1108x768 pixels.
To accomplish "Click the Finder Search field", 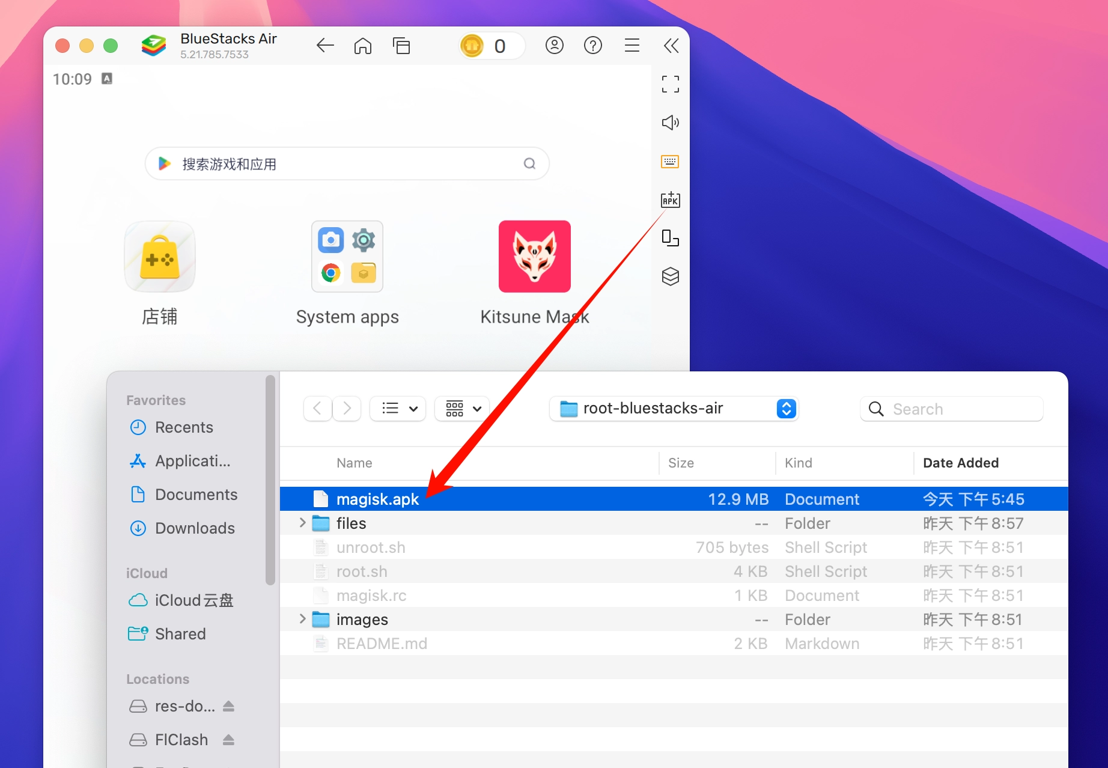I will point(952,409).
